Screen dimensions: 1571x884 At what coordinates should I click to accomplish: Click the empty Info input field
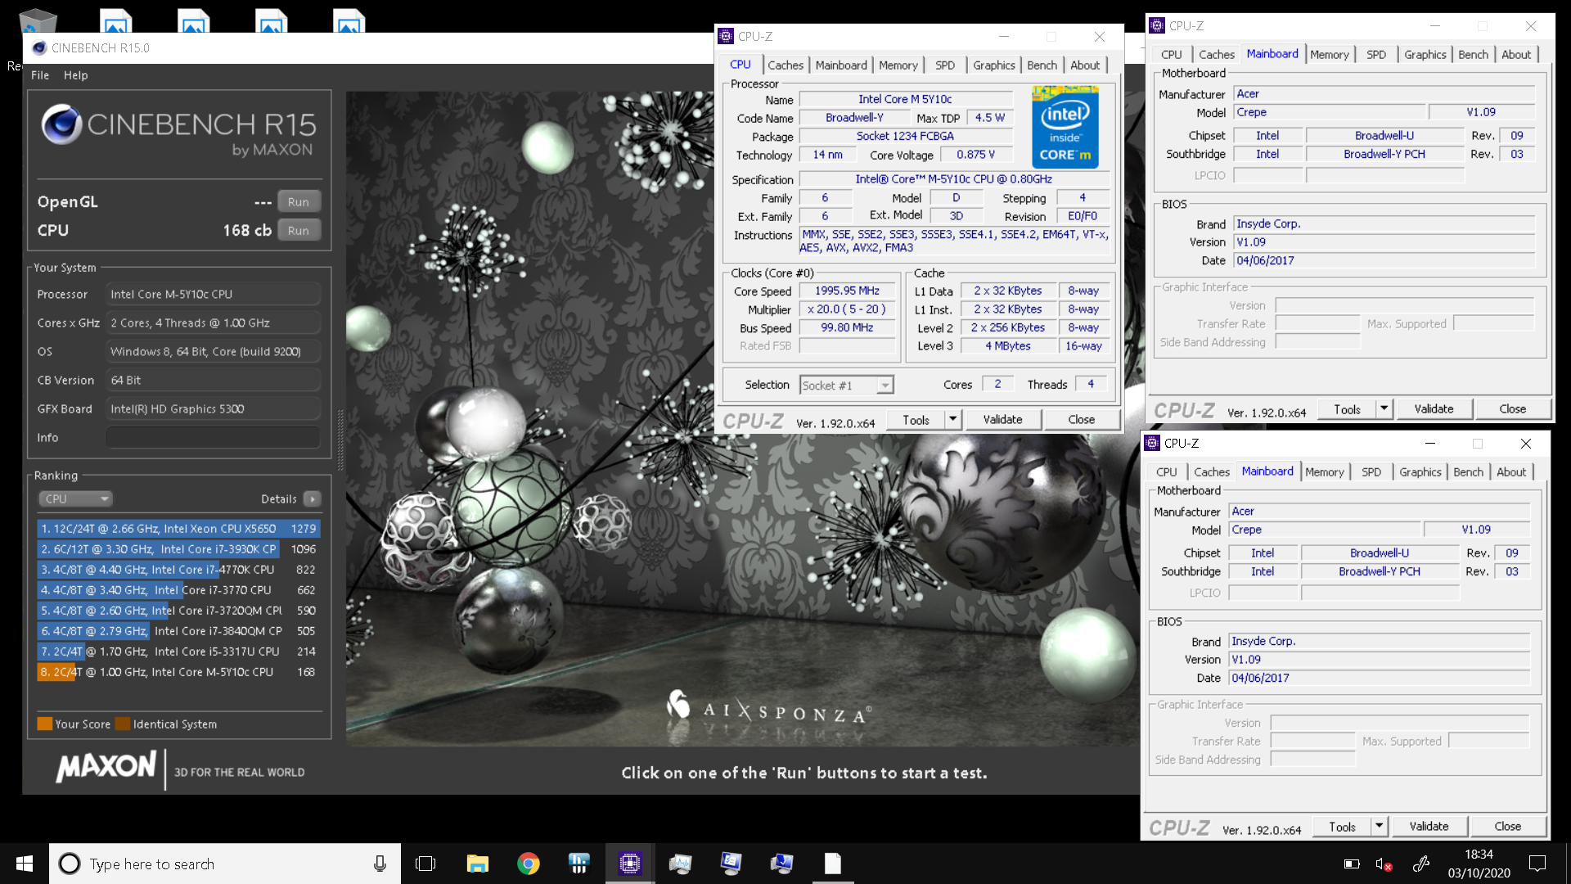click(213, 437)
